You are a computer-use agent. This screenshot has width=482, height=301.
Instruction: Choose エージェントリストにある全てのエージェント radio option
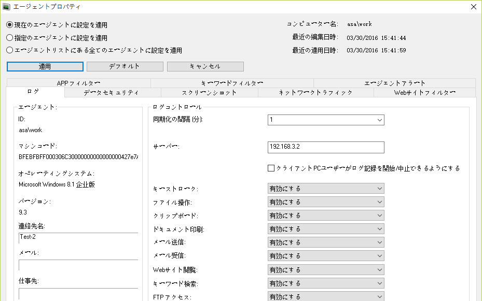point(10,50)
